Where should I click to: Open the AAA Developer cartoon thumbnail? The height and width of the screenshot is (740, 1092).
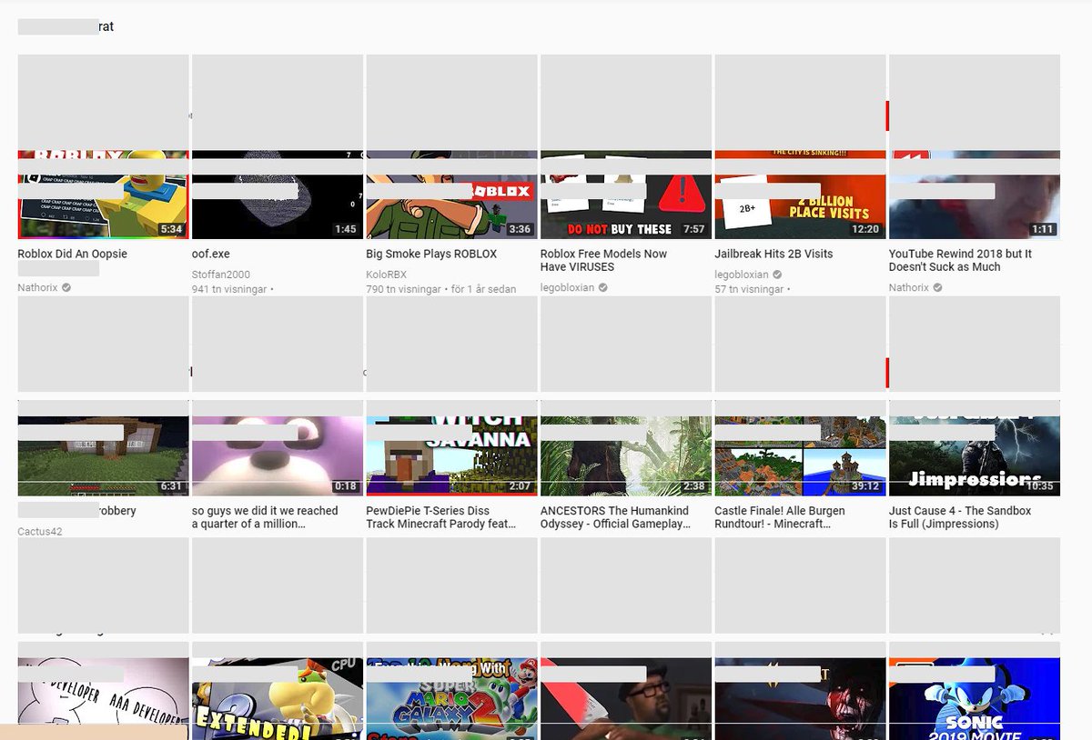(x=103, y=698)
